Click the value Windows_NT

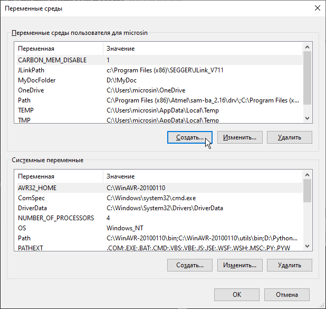point(124,228)
